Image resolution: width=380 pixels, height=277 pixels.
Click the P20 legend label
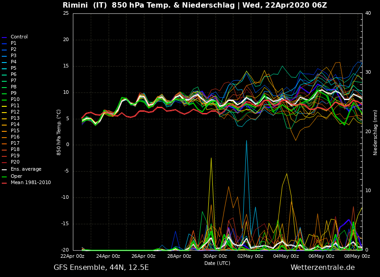pyautogui.click(x=15, y=162)
